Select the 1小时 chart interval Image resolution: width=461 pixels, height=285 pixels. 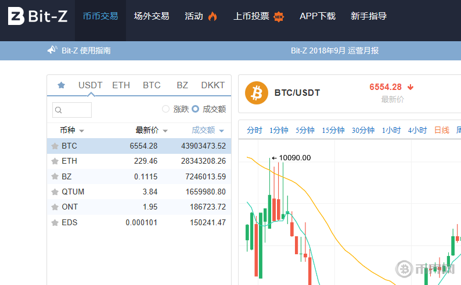391,130
